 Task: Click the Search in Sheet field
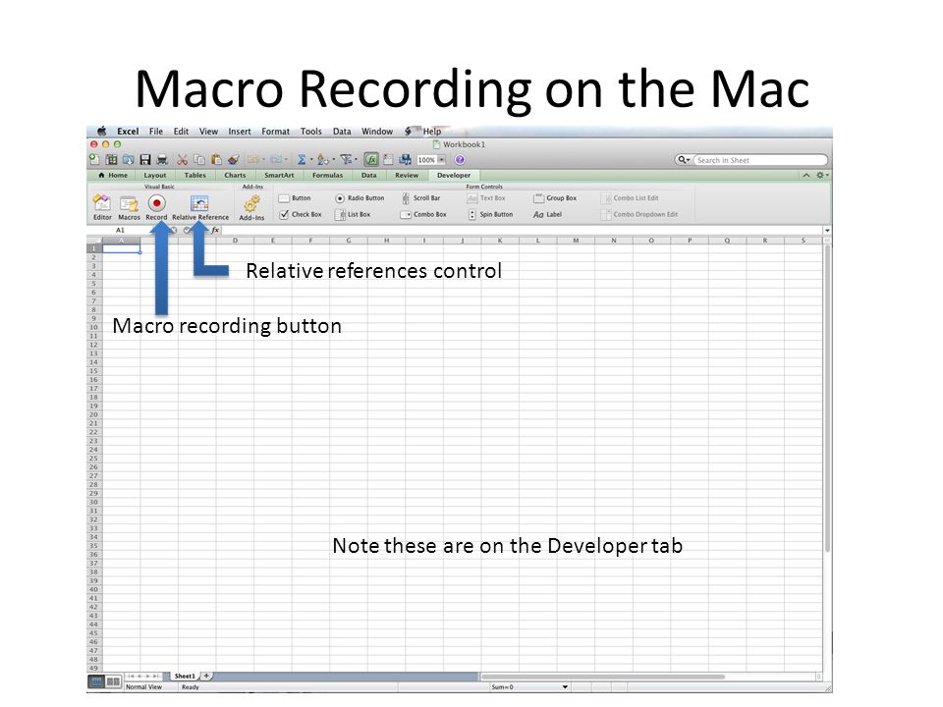(x=760, y=160)
